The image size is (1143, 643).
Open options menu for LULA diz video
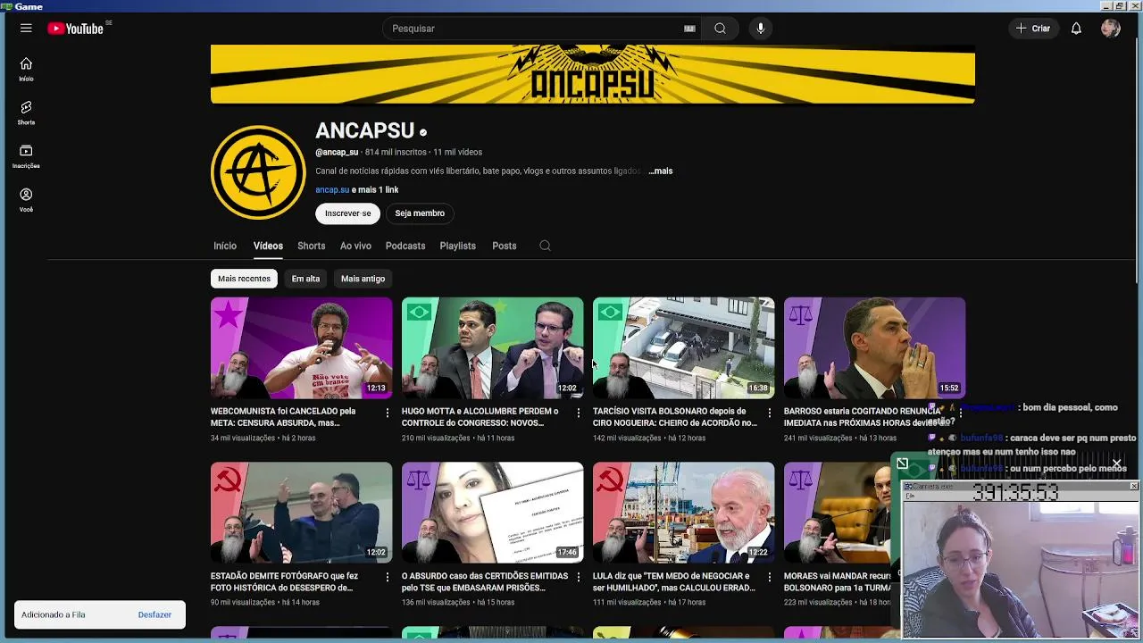click(x=769, y=577)
